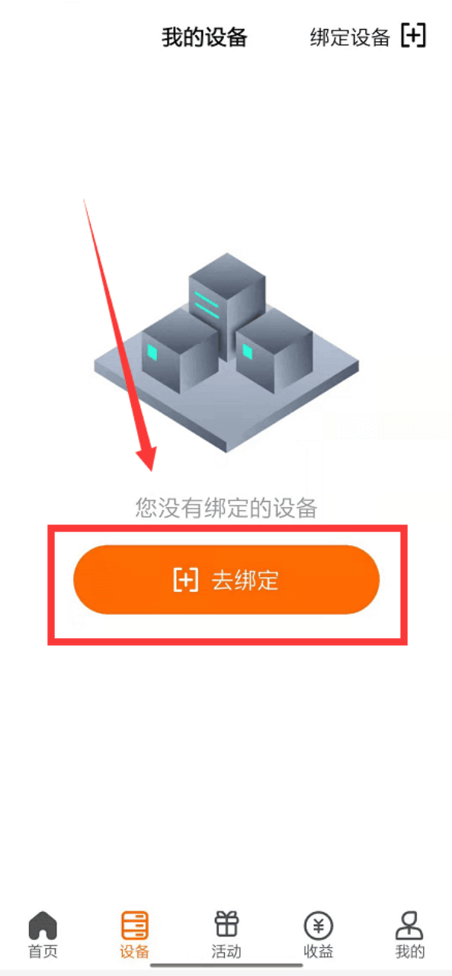Open the 绑定设备 link at top right
Viewport: 452px width, 976px height.
click(350, 37)
